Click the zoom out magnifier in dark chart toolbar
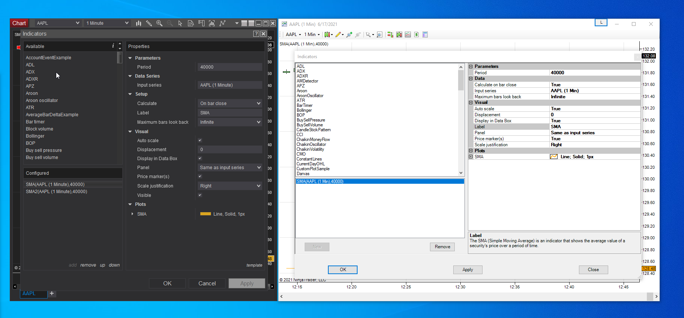The height and width of the screenshot is (318, 684). (x=170, y=23)
